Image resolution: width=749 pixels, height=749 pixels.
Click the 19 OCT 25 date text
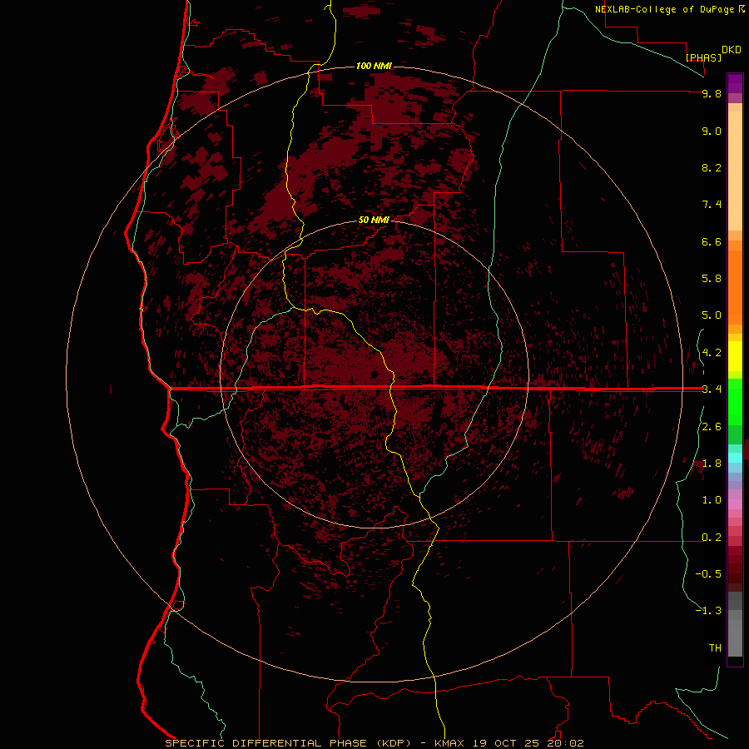point(506,743)
